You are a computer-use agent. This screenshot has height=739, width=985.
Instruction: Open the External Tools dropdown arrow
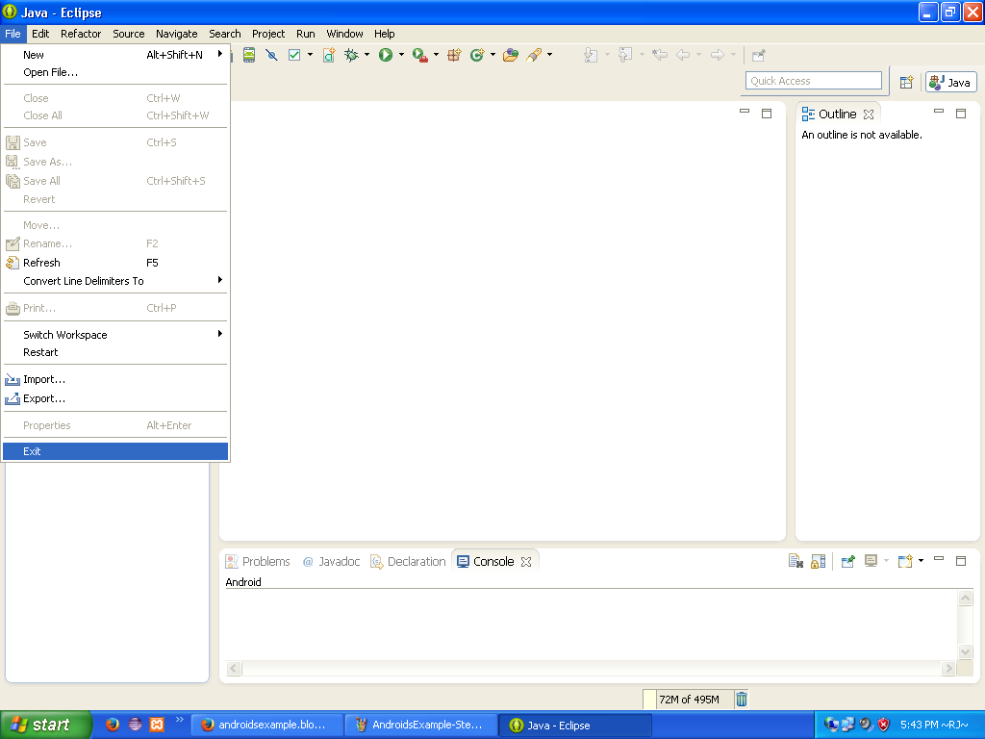coord(436,55)
